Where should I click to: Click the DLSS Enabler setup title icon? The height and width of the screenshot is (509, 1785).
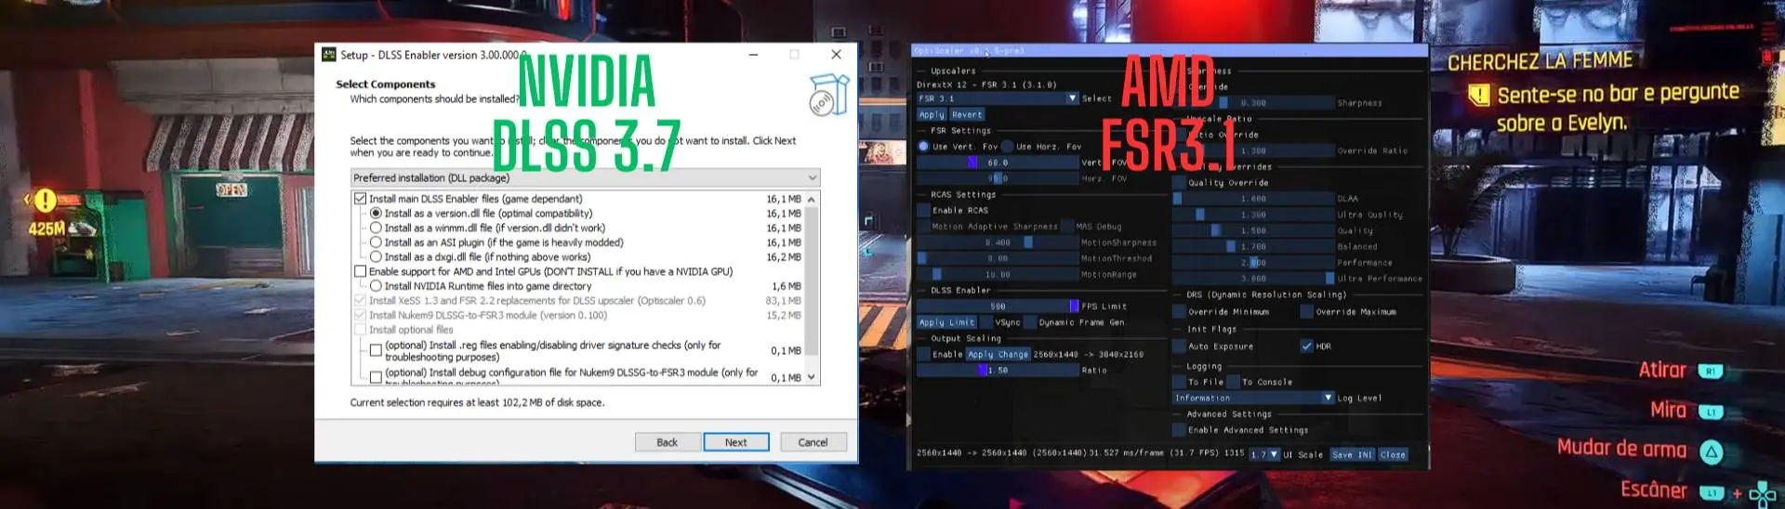(328, 55)
